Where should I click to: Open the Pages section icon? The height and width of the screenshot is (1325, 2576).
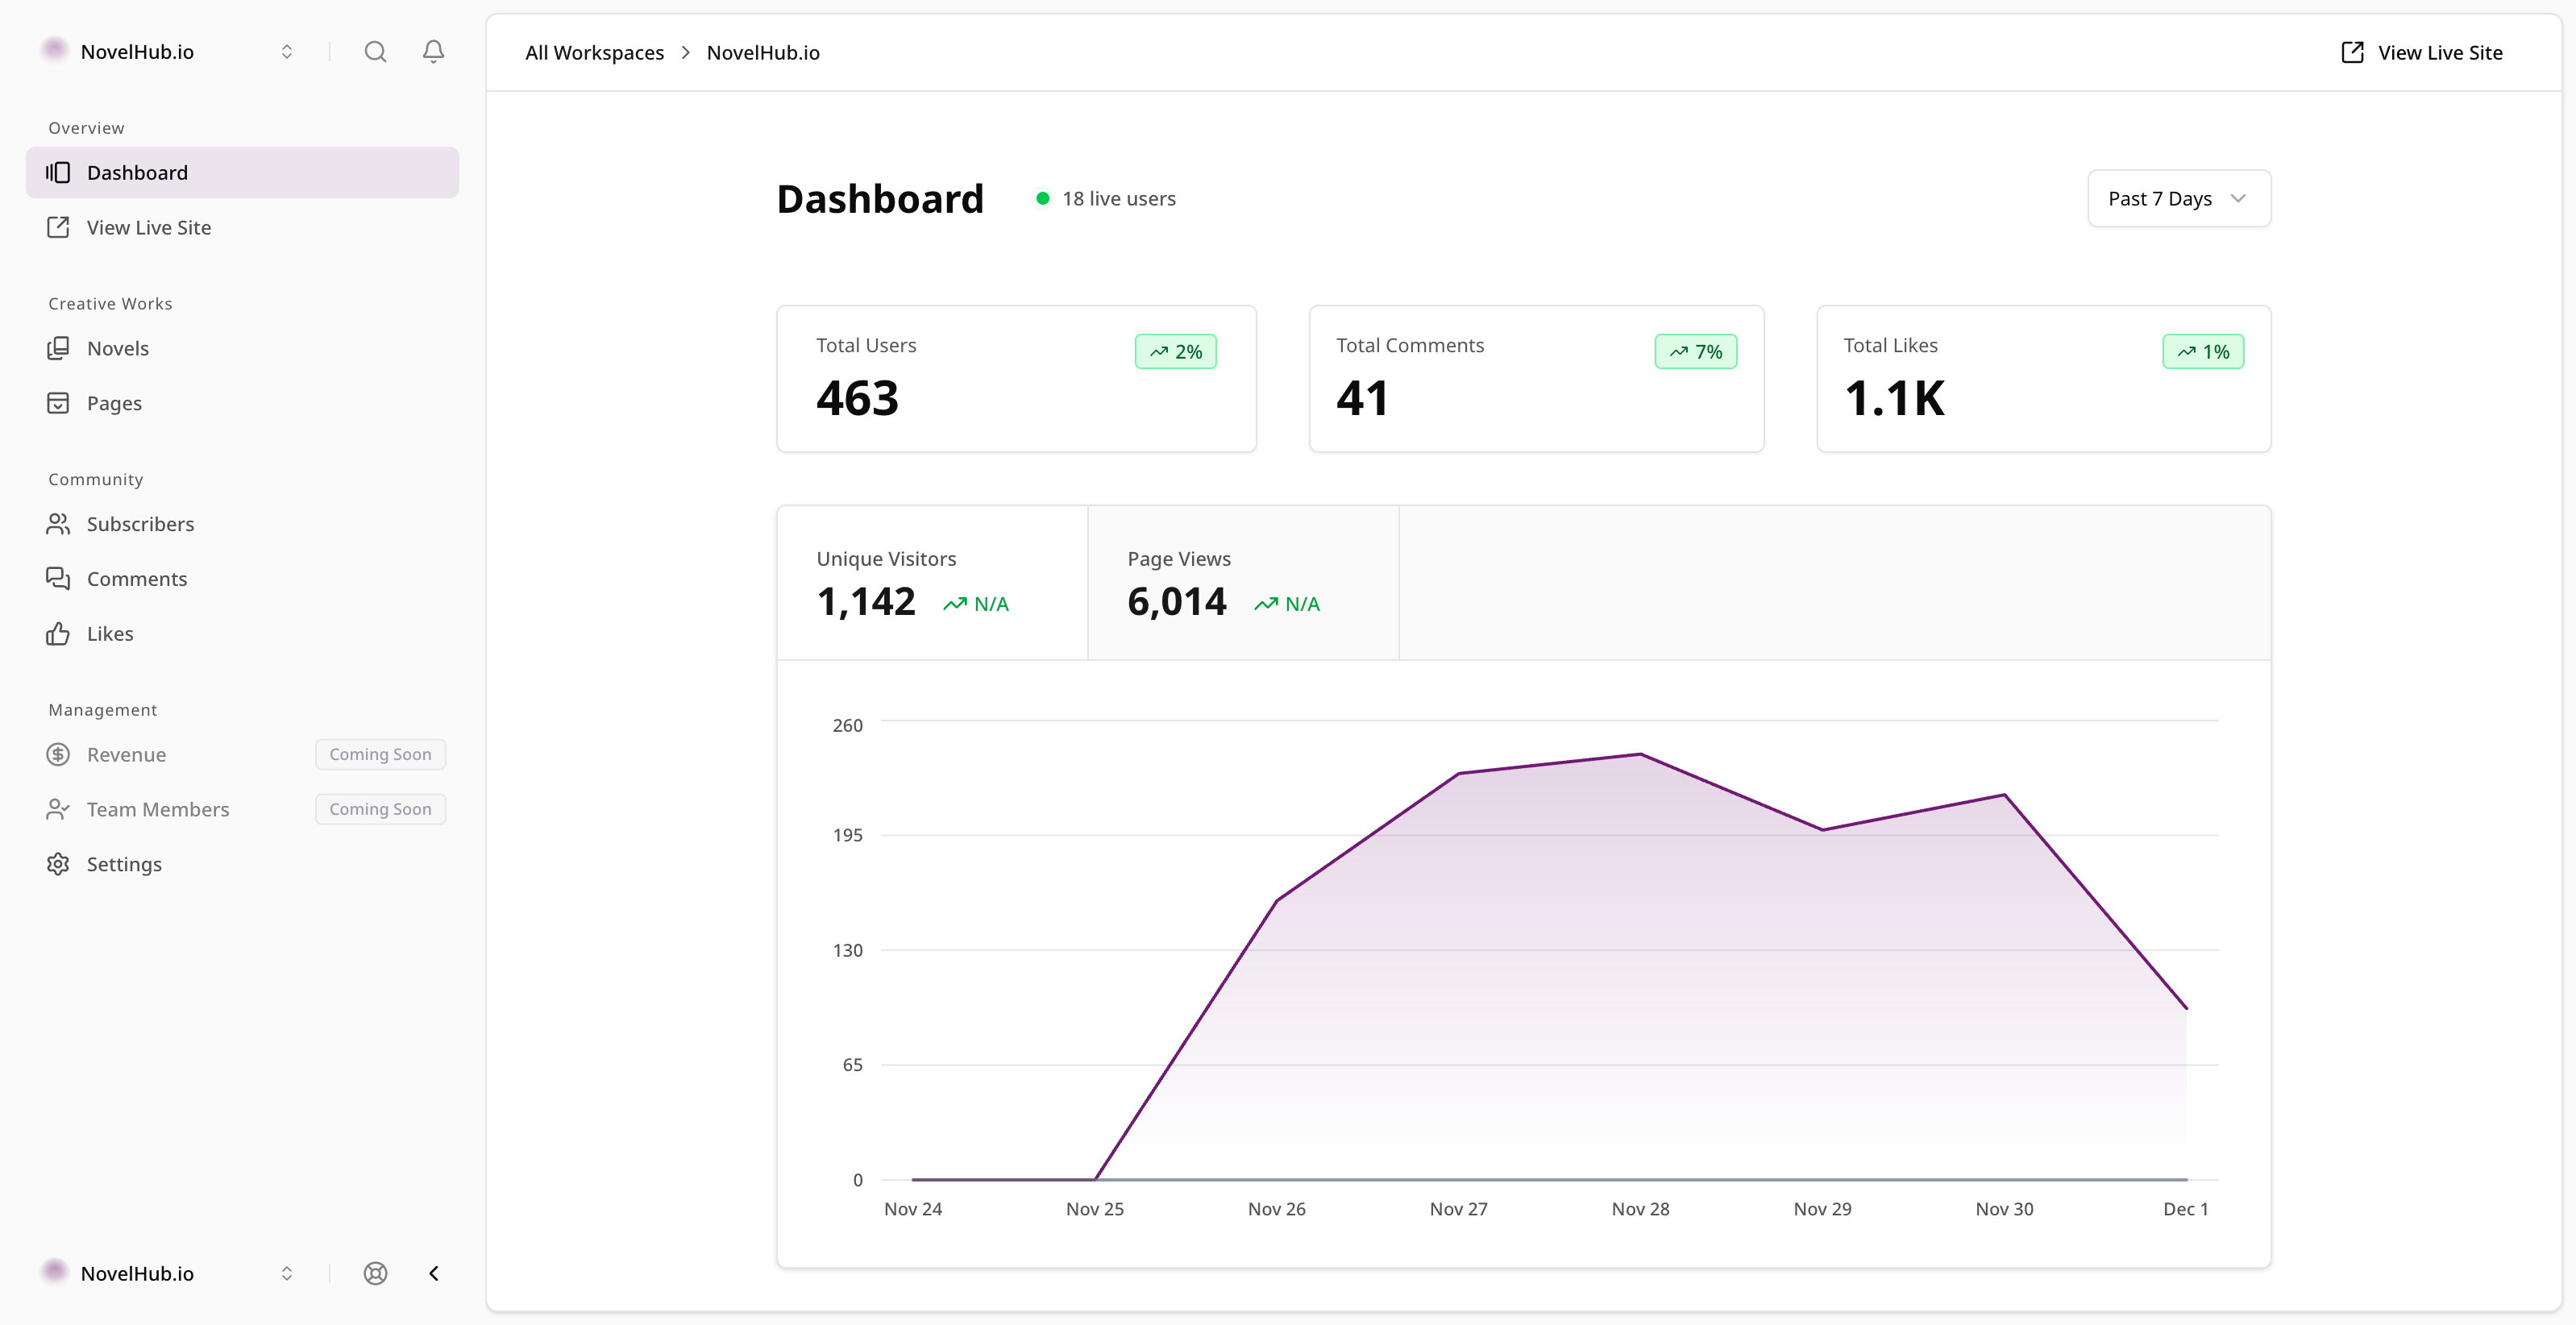[x=59, y=402]
